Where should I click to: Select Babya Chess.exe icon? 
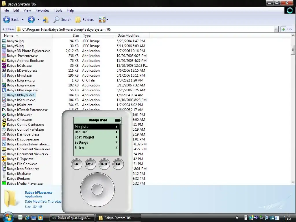pos(4,119)
